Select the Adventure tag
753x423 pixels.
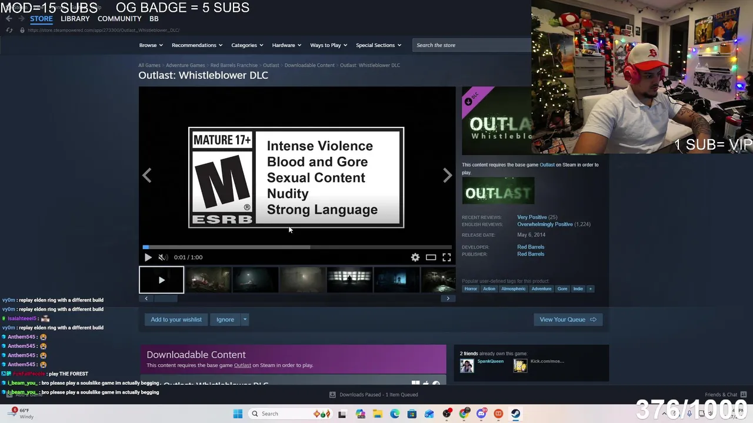click(541, 289)
